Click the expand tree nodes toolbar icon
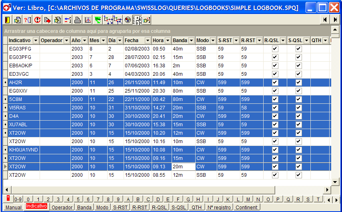This screenshot has width=342, height=212. coord(108,20)
